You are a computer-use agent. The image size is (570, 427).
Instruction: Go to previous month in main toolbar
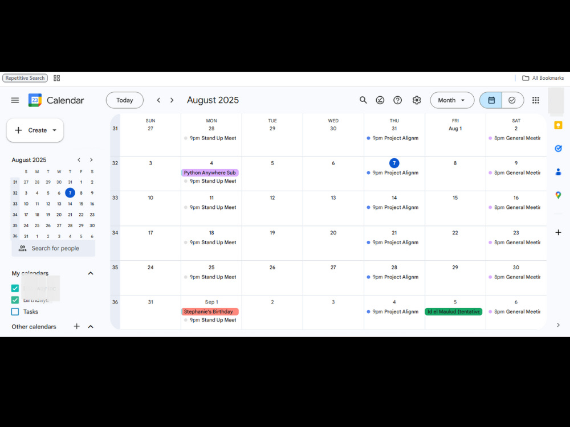click(x=158, y=100)
